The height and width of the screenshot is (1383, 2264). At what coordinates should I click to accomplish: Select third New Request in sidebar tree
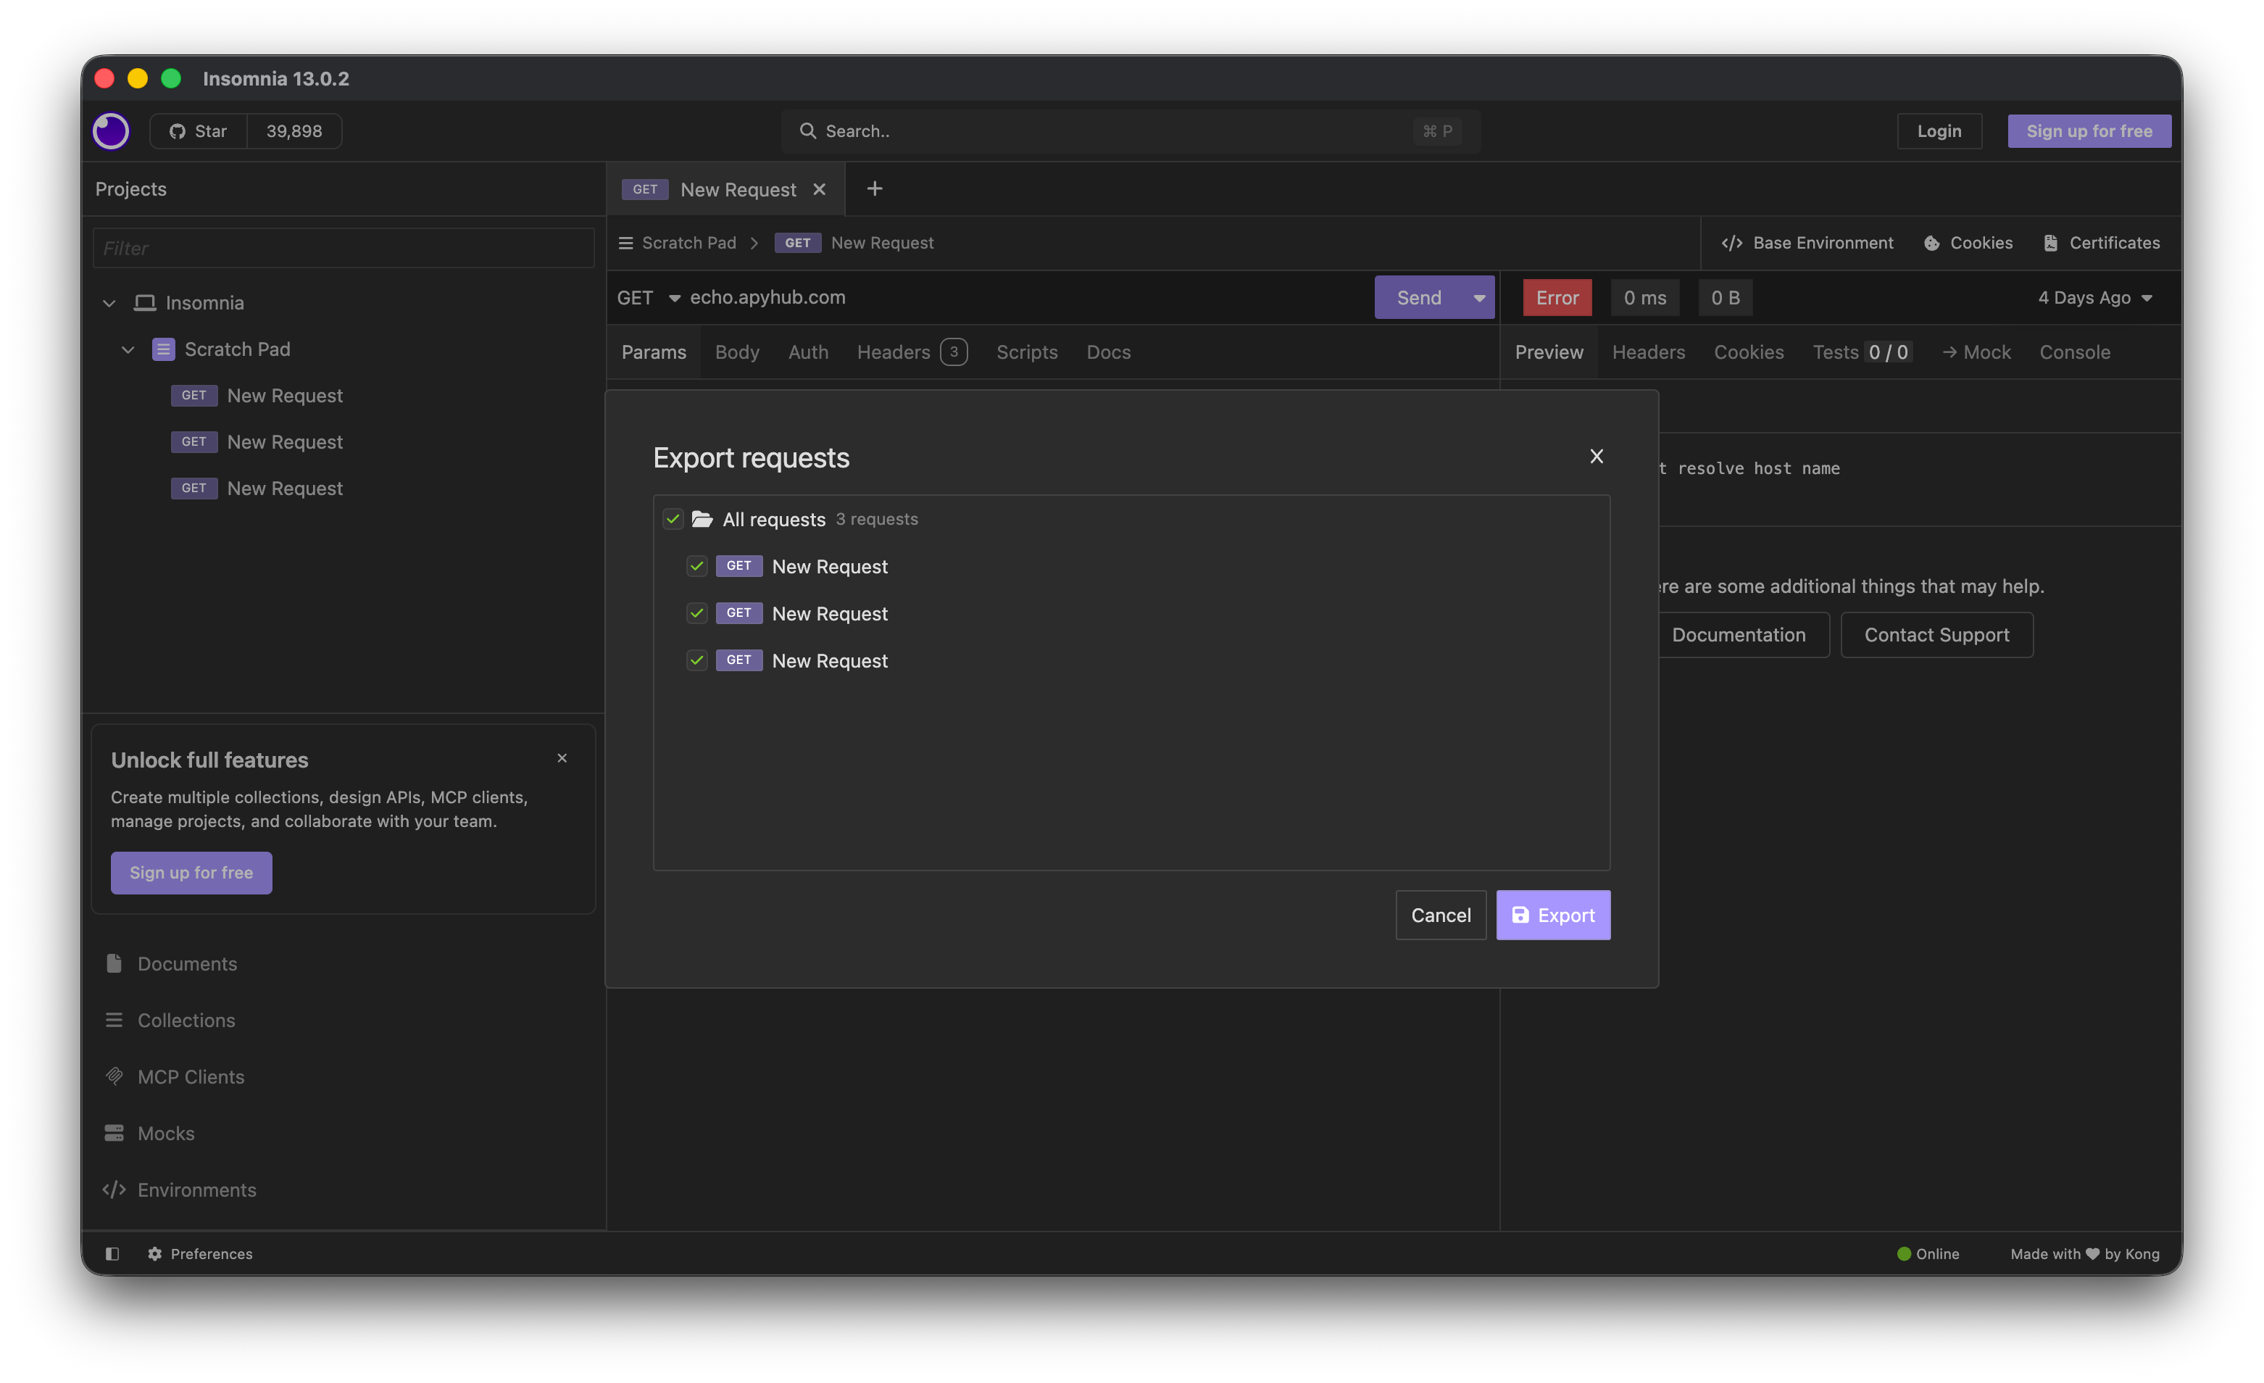pyautogui.click(x=285, y=489)
